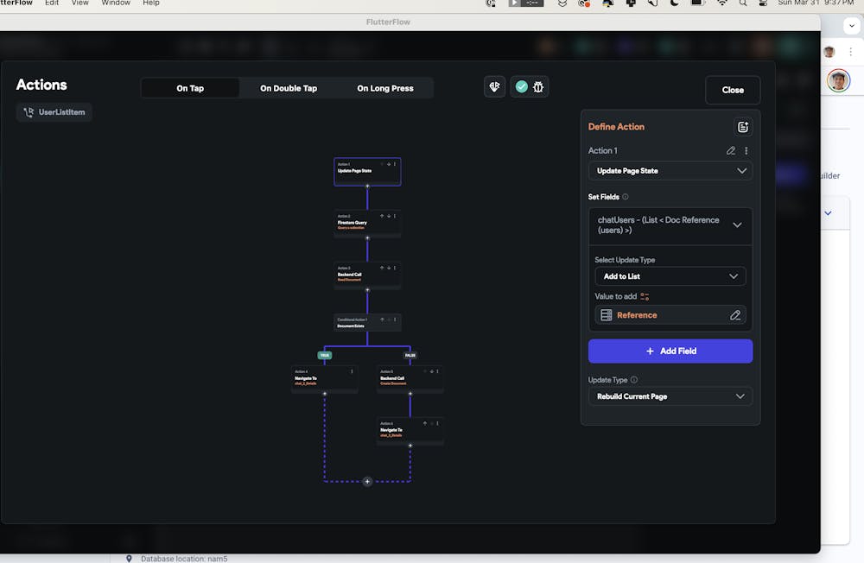Viewport: 864px width, 563px height.
Task: Switch to the On Long Press tab
Action: pos(385,88)
